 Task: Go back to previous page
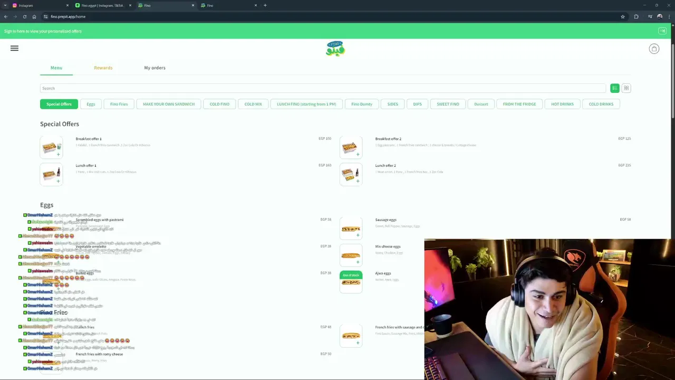point(6,16)
